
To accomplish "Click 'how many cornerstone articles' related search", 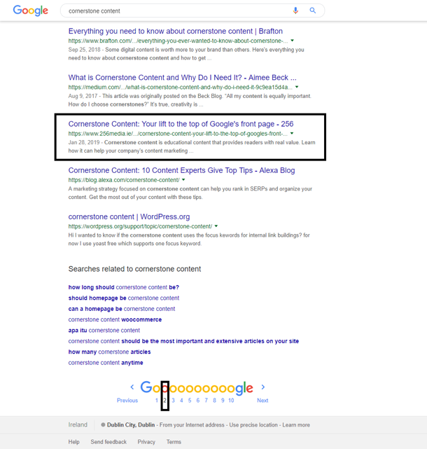I will pos(109,352).
